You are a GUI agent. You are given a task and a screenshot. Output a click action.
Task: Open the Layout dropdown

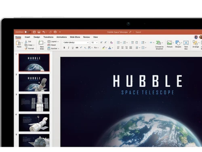(53, 41)
